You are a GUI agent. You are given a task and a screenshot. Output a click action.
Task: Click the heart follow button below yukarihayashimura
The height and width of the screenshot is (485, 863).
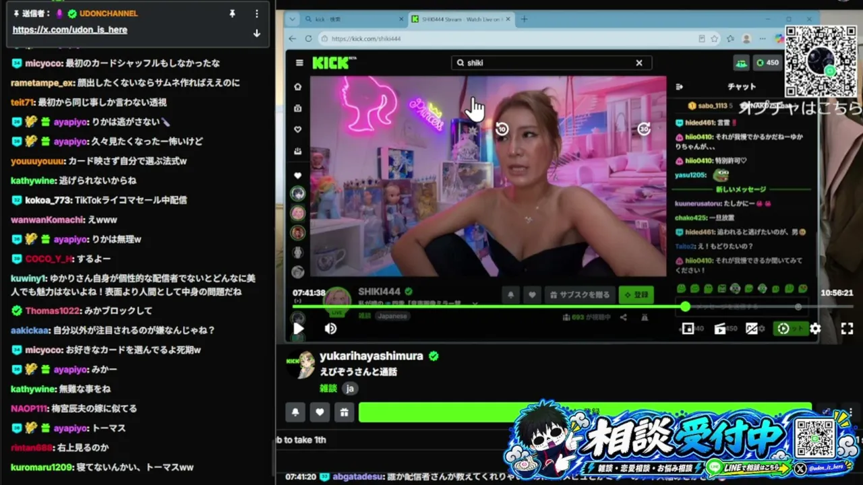[x=320, y=412]
